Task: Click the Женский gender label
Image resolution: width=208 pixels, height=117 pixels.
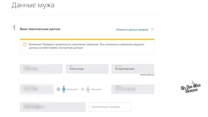Action: (x=96, y=89)
